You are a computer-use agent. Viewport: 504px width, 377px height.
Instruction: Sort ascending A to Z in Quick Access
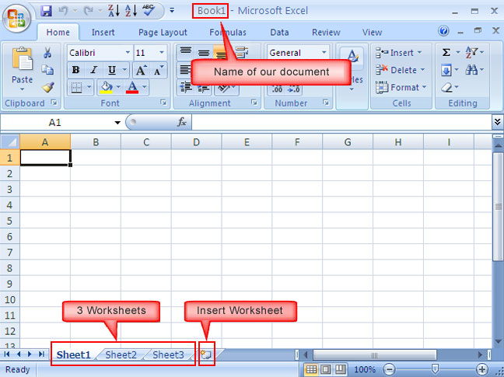(x=131, y=11)
